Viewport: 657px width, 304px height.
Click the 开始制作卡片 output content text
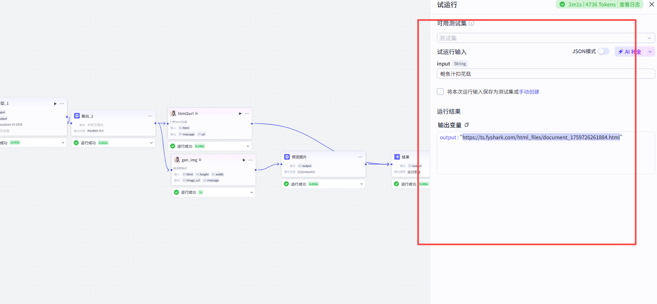tap(96, 131)
